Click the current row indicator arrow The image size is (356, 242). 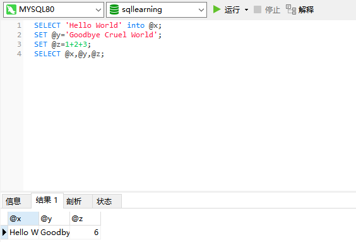click(4, 233)
